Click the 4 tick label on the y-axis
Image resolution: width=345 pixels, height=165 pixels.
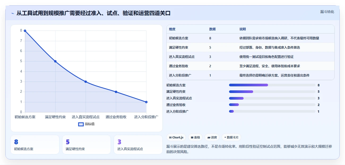21,71
